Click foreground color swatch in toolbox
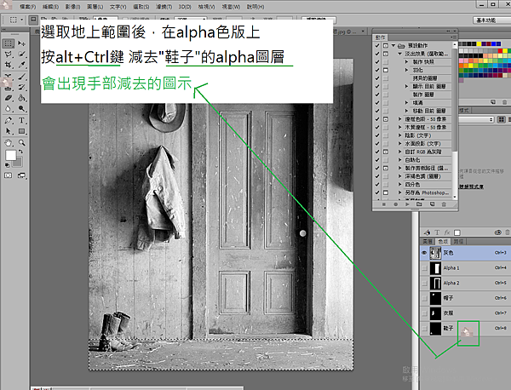Image resolution: width=511 pixels, height=390 pixels. (x=11, y=156)
